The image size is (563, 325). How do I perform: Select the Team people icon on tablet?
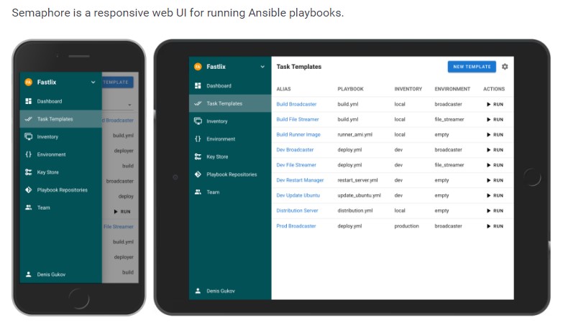click(x=198, y=192)
